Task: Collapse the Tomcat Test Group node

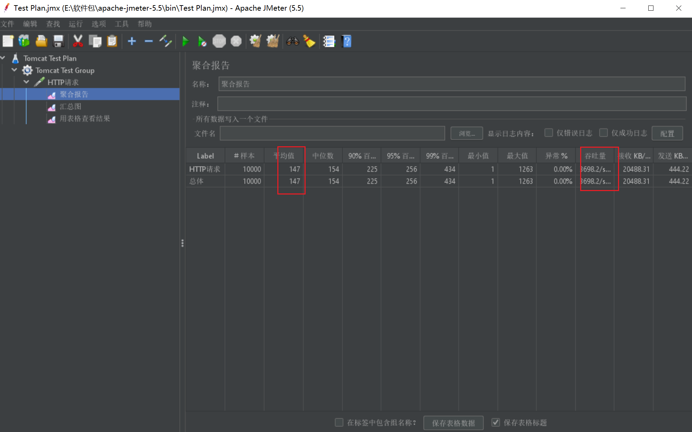Action: click(14, 70)
